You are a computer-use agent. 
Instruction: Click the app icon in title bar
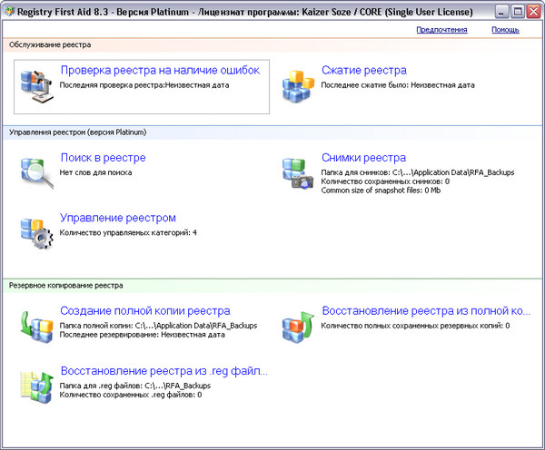[10, 11]
